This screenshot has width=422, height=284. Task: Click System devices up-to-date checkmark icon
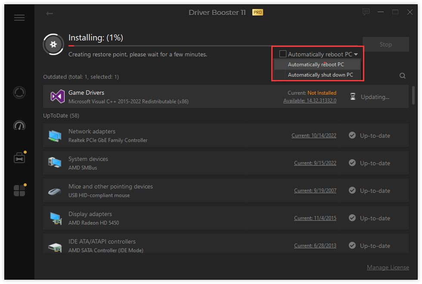tap(352, 163)
